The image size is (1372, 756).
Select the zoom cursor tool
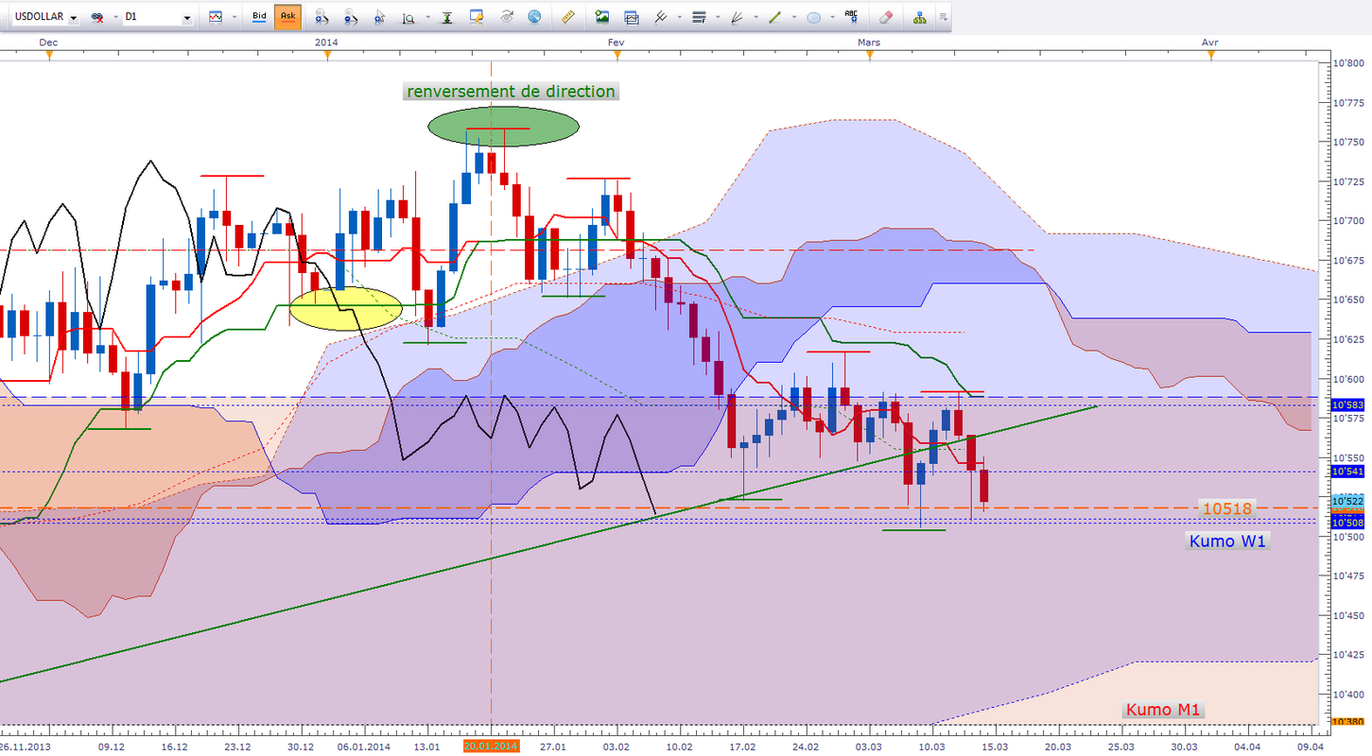coord(380,17)
